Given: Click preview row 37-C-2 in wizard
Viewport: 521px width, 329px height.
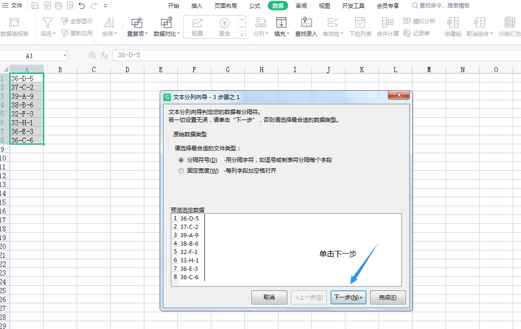Looking at the screenshot, I should click(x=189, y=227).
